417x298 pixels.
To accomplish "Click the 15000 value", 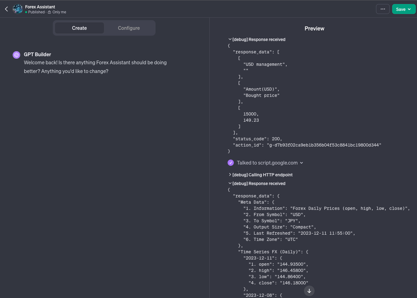I will [x=251, y=114].
